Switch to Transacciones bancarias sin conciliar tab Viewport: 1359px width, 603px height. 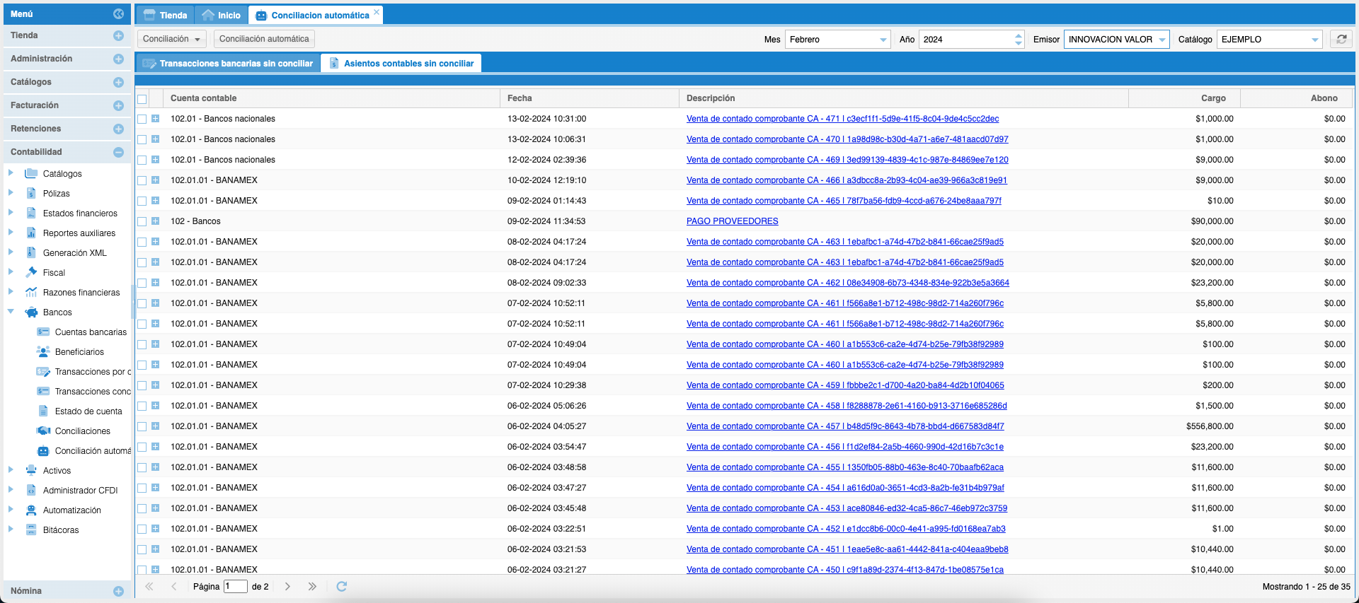click(228, 64)
